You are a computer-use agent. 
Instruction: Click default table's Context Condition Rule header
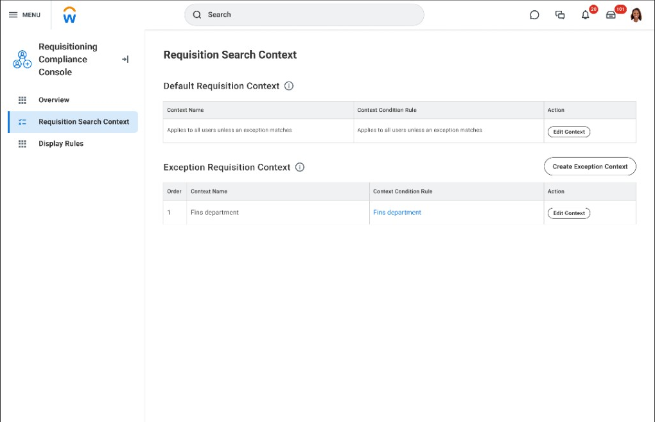(x=449, y=110)
